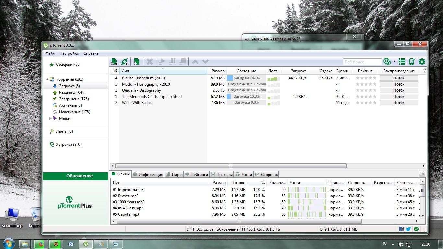443x249 pixels.
Task: Switch to the Скорость tab
Action: point(266,174)
